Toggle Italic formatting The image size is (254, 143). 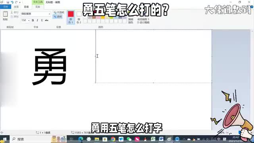pos(37,20)
